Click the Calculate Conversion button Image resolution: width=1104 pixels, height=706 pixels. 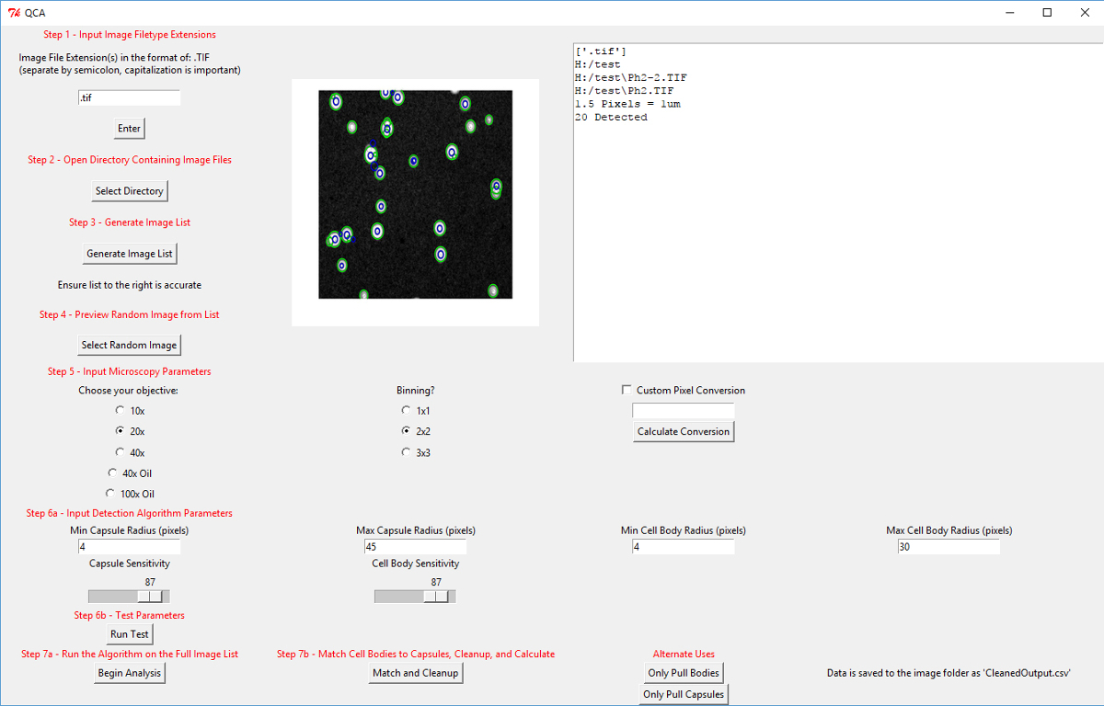pyautogui.click(x=684, y=432)
